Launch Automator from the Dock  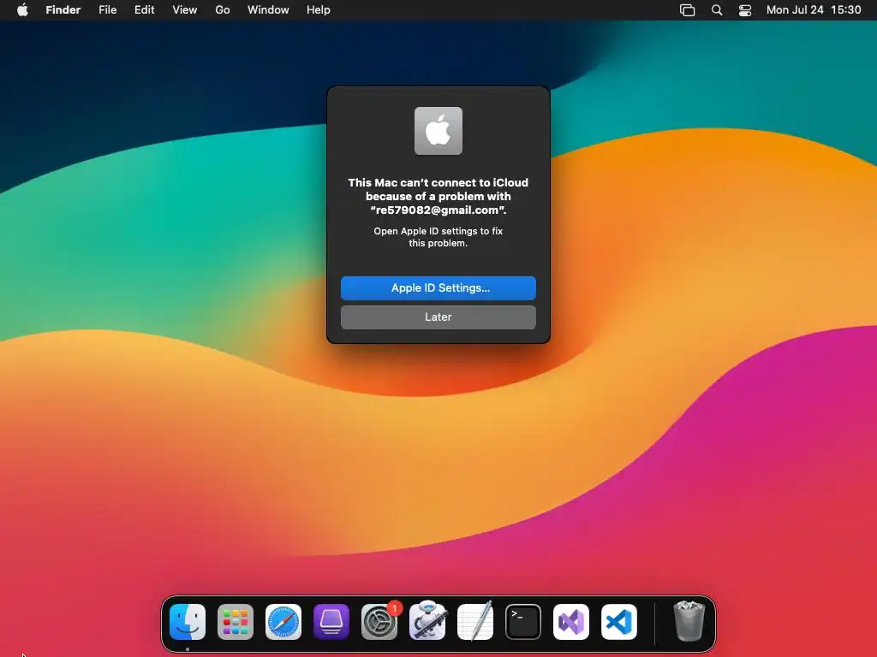(427, 620)
